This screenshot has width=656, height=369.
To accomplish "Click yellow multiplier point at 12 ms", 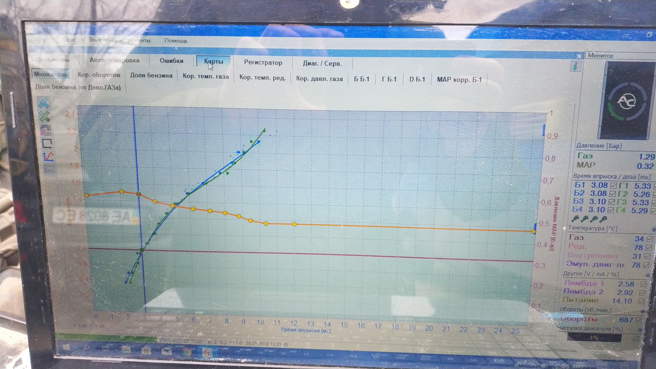I will (294, 224).
